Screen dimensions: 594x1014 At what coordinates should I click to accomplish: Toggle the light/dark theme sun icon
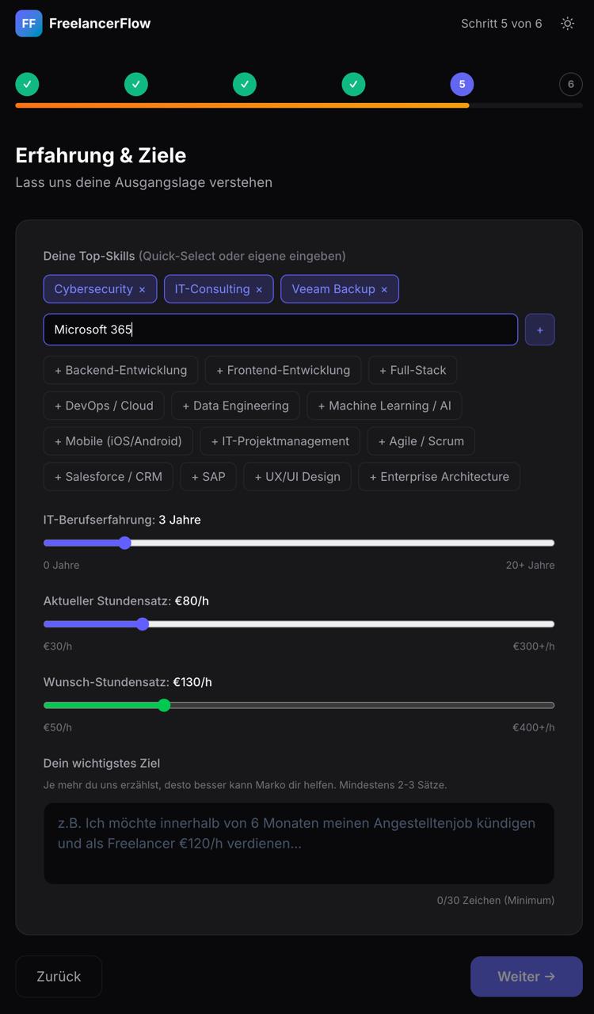tap(567, 24)
